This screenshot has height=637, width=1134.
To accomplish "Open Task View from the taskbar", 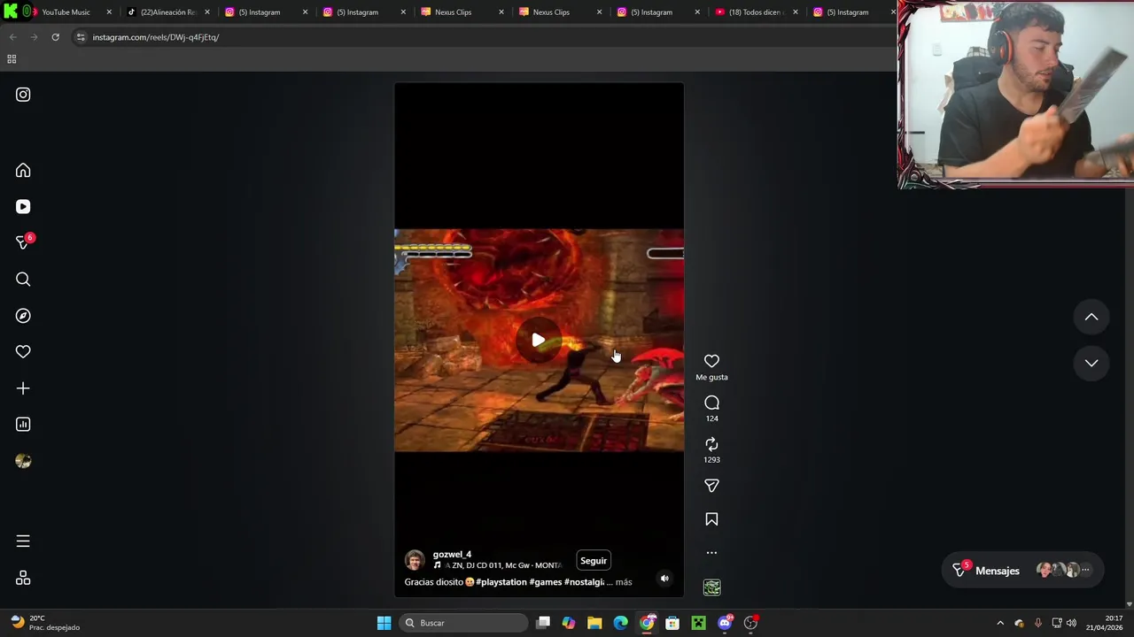I will (x=543, y=623).
